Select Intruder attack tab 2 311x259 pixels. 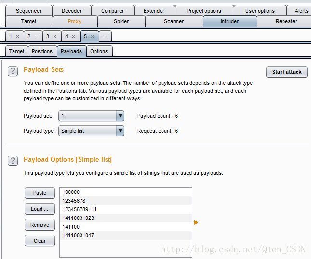29,36
